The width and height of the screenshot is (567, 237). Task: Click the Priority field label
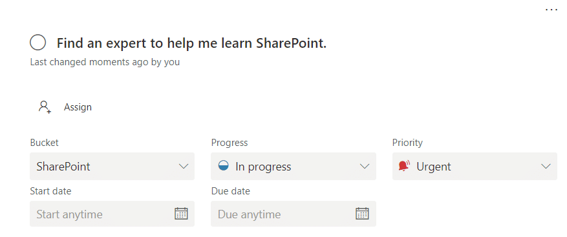point(407,143)
